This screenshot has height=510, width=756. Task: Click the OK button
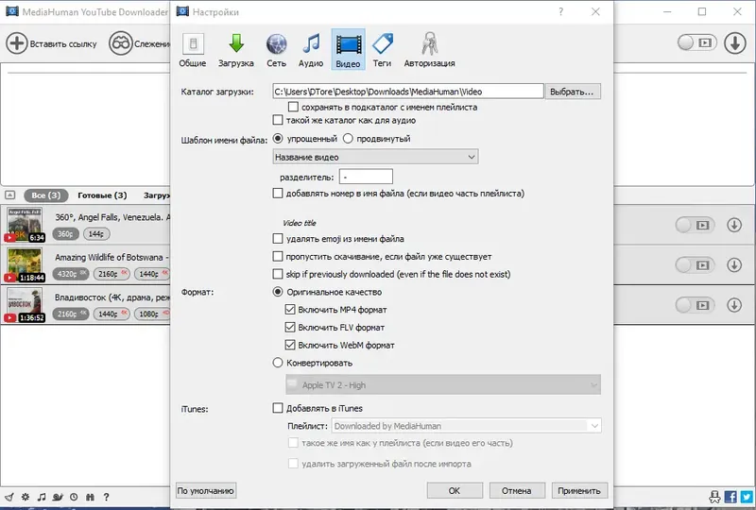coord(455,491)
